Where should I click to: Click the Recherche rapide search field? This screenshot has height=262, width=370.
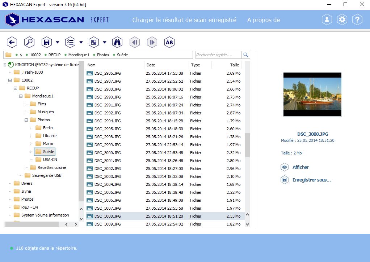219,55
